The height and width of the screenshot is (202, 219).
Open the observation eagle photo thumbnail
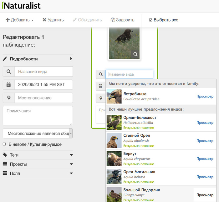pos(124,43)
